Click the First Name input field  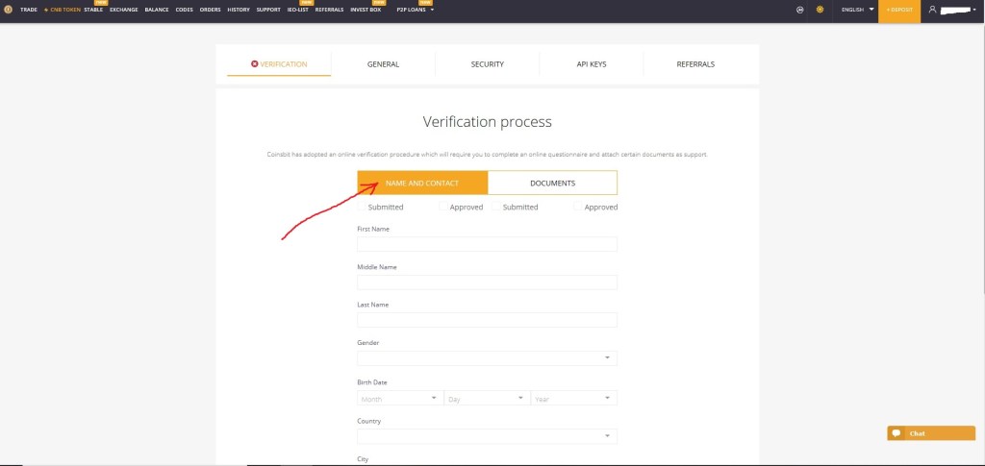(x=487, y=244)
